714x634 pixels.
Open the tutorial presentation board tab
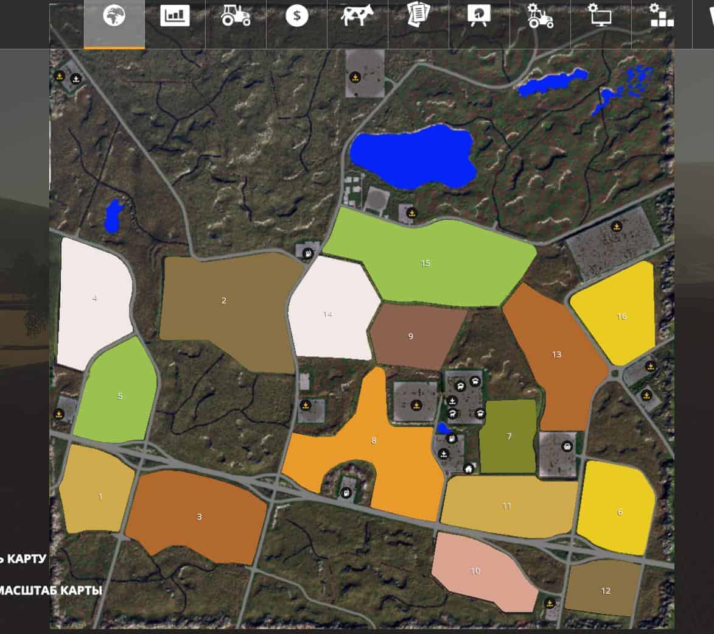479,16
